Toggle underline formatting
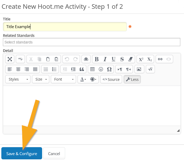 point(114,59)
